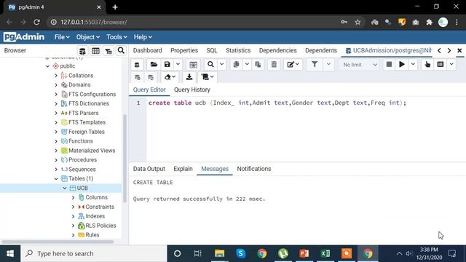The width and height of the screenshot is (466, 262).
Task: Click the connection status icon in query toolbar
Action: [137, 65]
